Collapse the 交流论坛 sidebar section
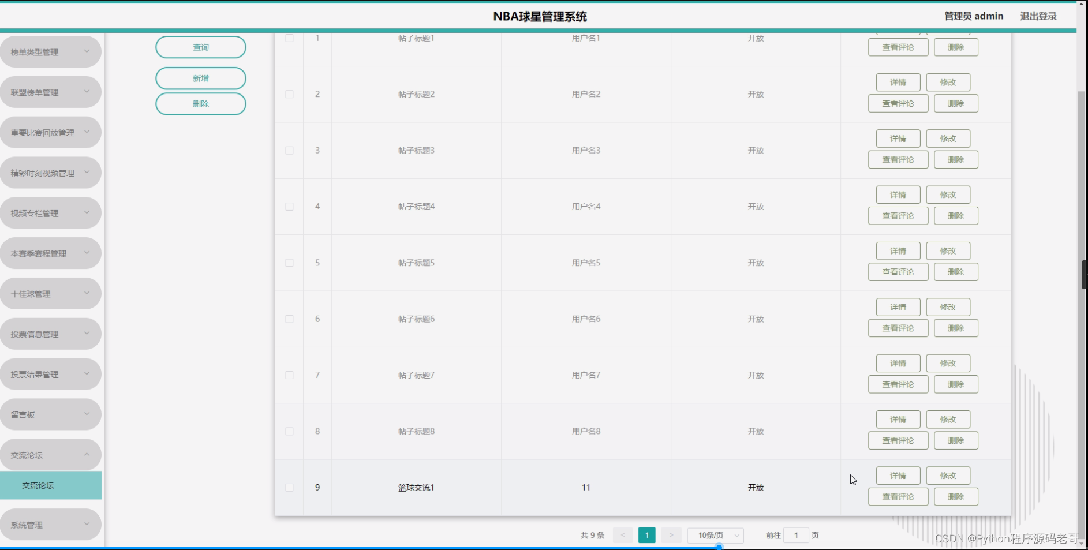Viewport: 1088px width, 550px height. pos(51,454)
